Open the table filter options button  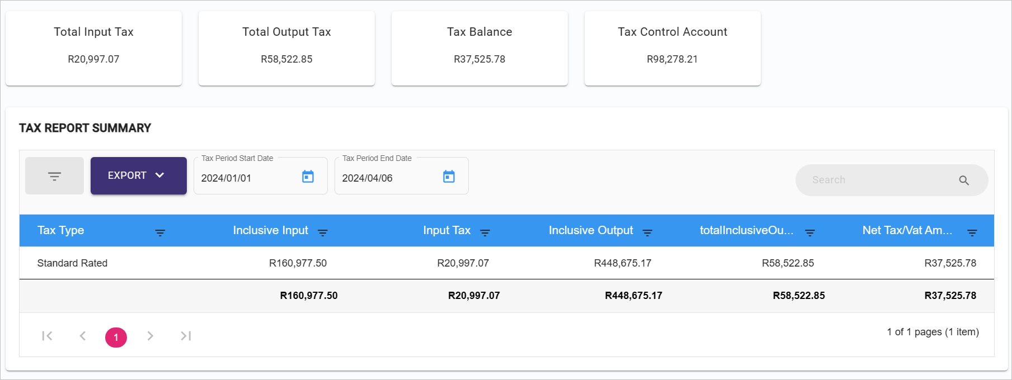point(54,176)
